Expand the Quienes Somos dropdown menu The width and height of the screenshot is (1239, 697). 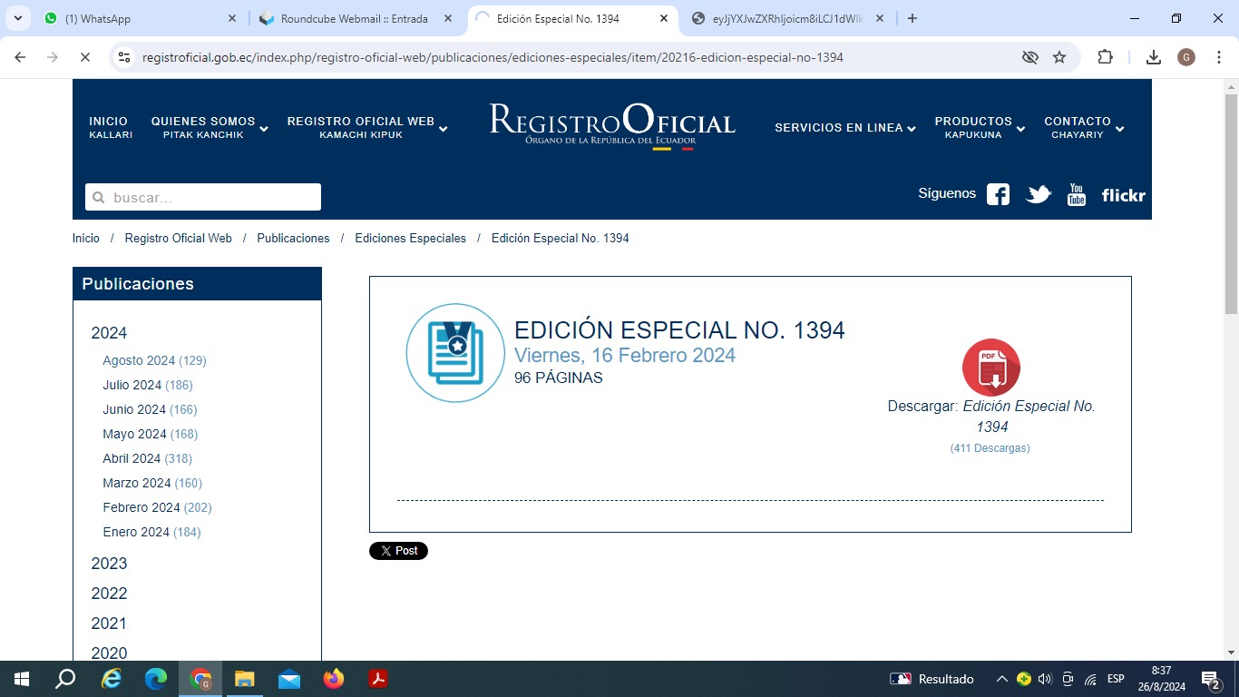210,128
